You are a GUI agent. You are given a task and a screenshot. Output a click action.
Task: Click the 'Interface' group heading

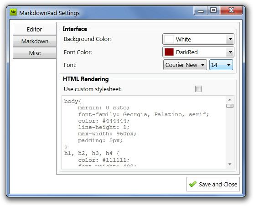click(x=75, y=29)
